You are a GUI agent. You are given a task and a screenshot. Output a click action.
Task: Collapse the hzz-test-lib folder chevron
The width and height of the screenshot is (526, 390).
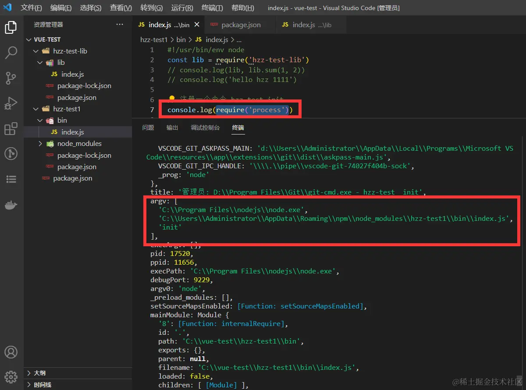pos(36,51)
